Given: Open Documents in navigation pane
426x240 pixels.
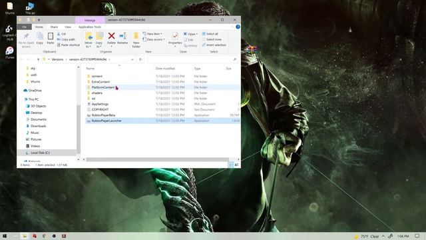Looking at the screenshot, I should pos(39,119).
